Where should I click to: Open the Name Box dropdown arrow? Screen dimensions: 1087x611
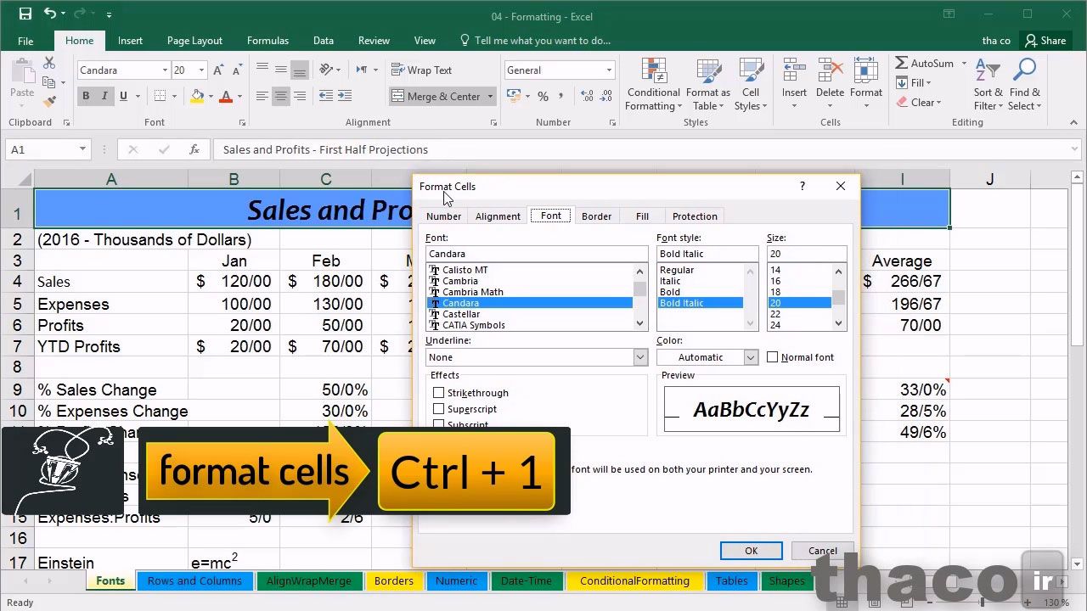click(x=82, y=149)
